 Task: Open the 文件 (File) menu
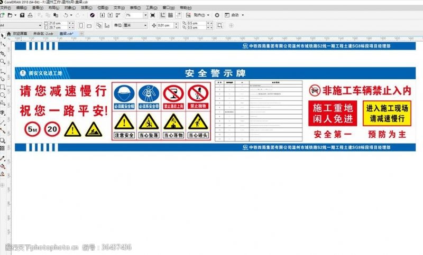point(6,8)
